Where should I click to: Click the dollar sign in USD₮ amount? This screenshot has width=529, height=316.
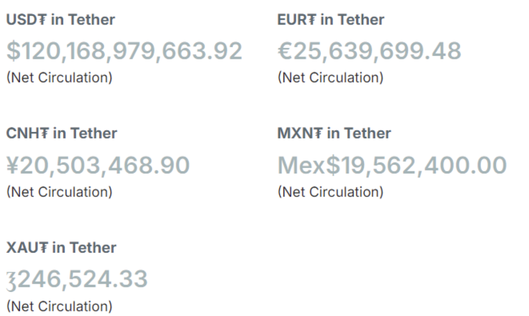click(13, 52)
